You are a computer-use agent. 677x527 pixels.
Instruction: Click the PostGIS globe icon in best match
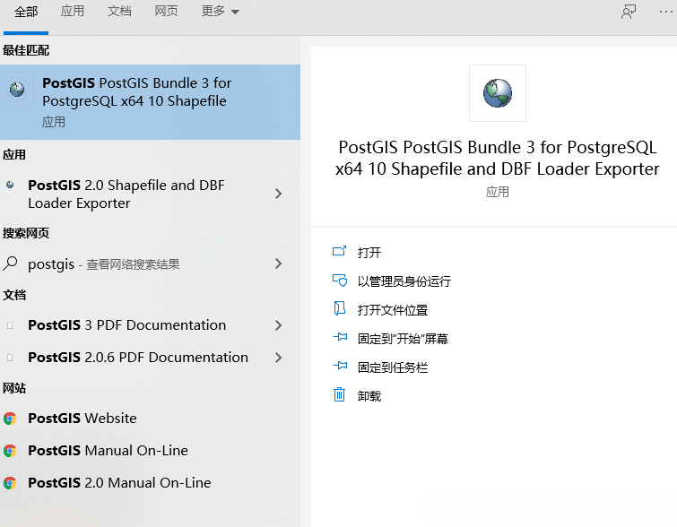coord(17,89)
